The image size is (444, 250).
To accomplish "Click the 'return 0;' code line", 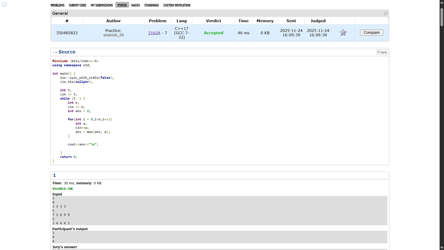I will pos(69,157).
